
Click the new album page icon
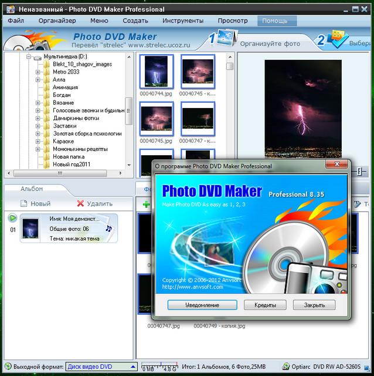(x=23, y=204)
